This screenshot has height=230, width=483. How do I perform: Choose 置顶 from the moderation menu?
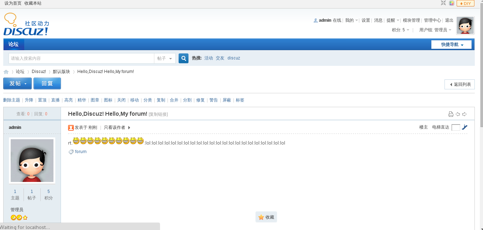click(42, 100)
